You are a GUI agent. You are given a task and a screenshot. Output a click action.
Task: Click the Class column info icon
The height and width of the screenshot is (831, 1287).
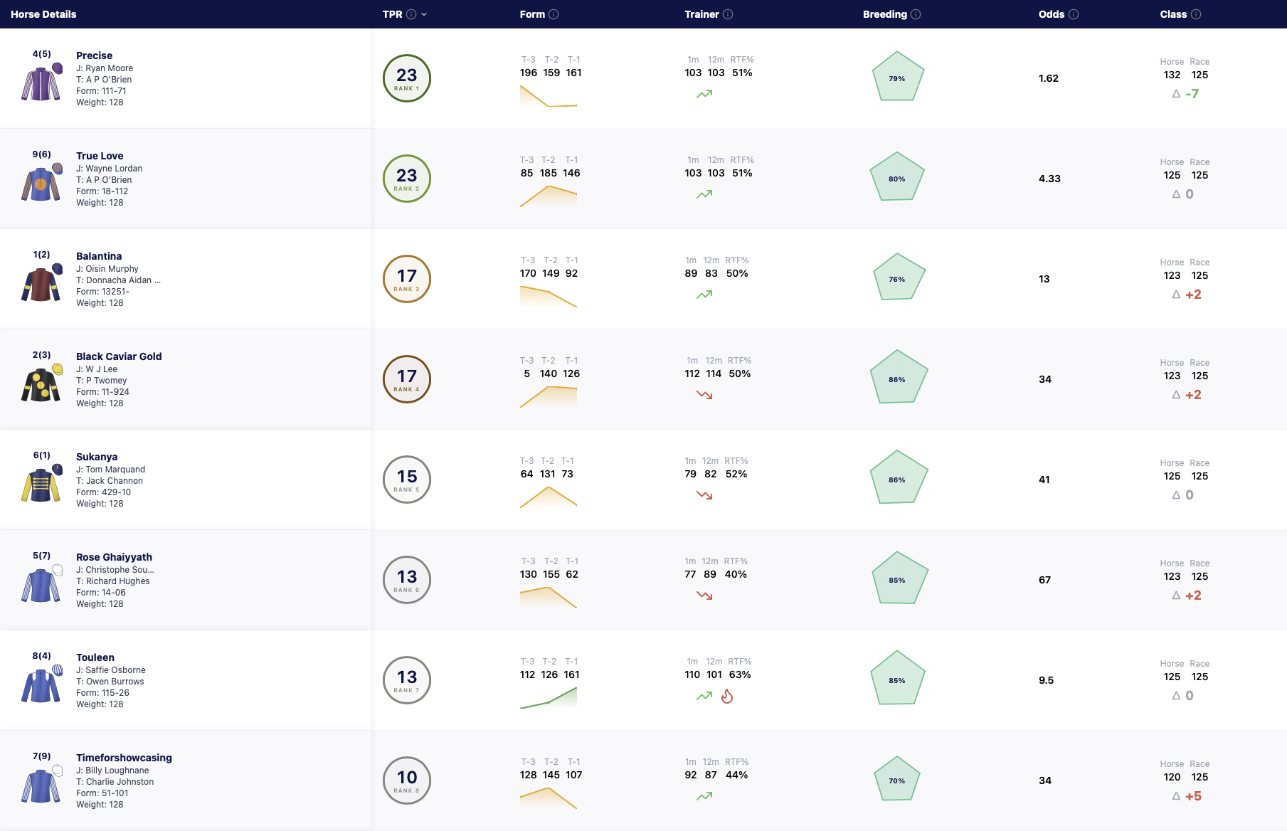coord(1196,14)
